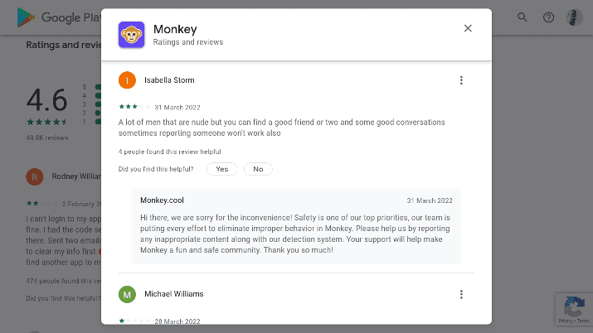Open the account profile picture
593x333 pixels.
tap(574, 17)
